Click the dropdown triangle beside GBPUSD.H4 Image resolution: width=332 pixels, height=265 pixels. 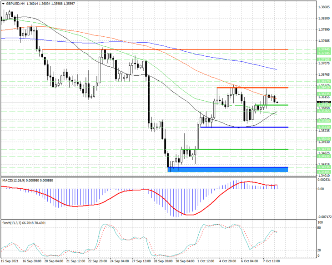pos(3,4)
